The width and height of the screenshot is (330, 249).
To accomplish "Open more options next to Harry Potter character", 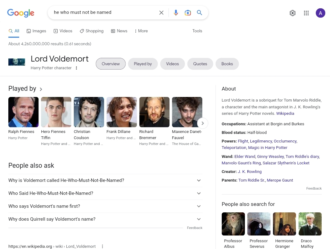I will point(76,68).
